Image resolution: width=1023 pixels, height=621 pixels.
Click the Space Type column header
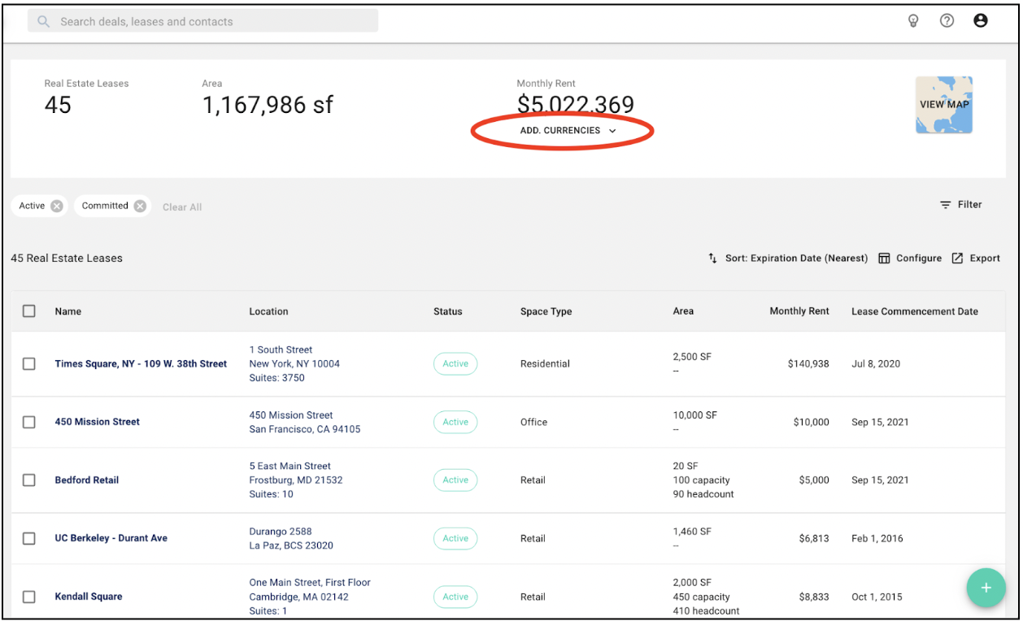(x=546, y=311)
